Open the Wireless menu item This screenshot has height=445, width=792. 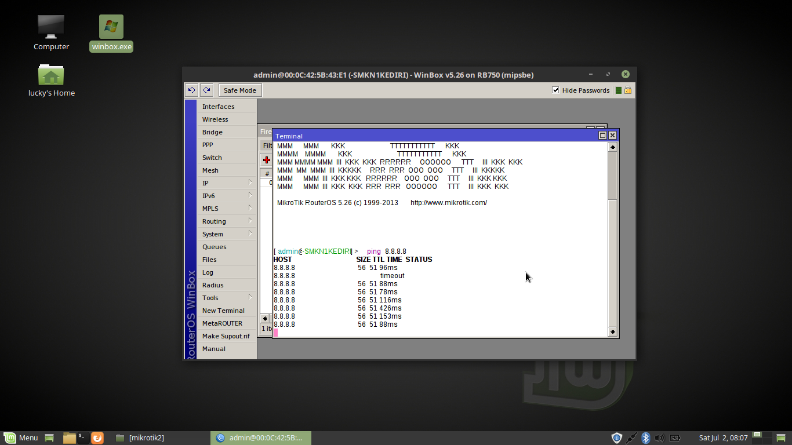[227, 119]
